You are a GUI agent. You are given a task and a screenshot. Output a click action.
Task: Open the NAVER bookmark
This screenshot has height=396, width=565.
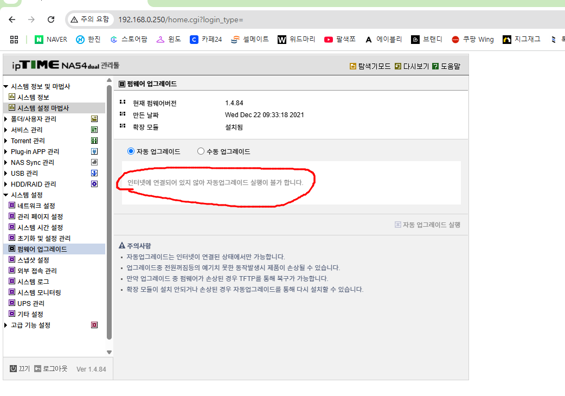pos(51,39)
